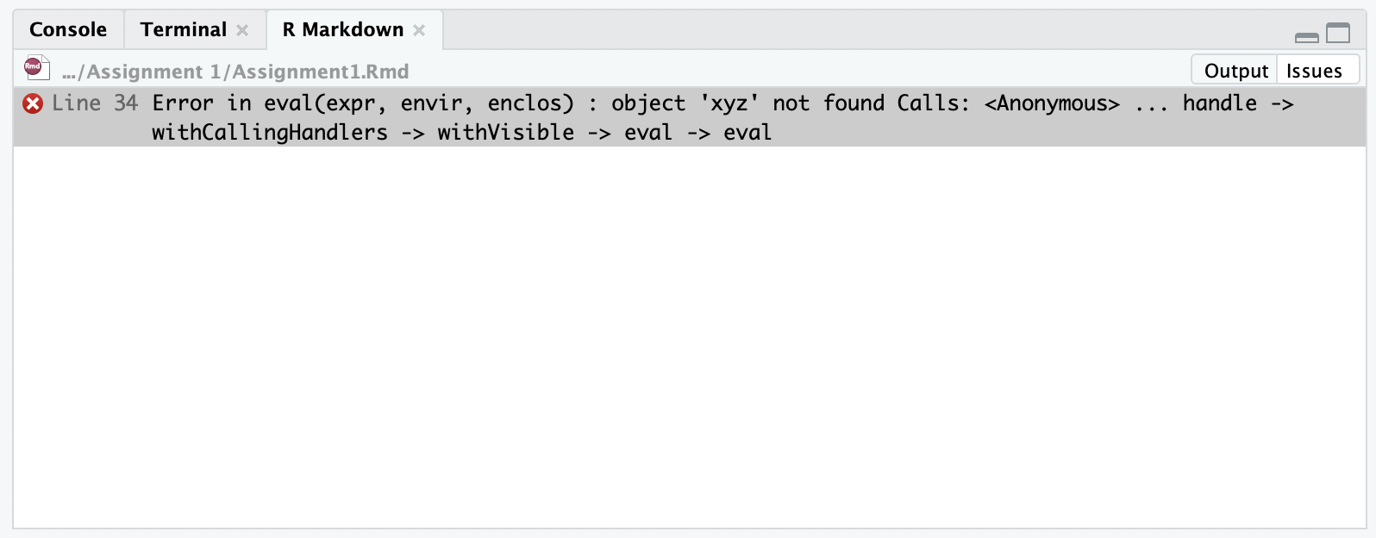Close the R Markdown tab

click(419, 29)
